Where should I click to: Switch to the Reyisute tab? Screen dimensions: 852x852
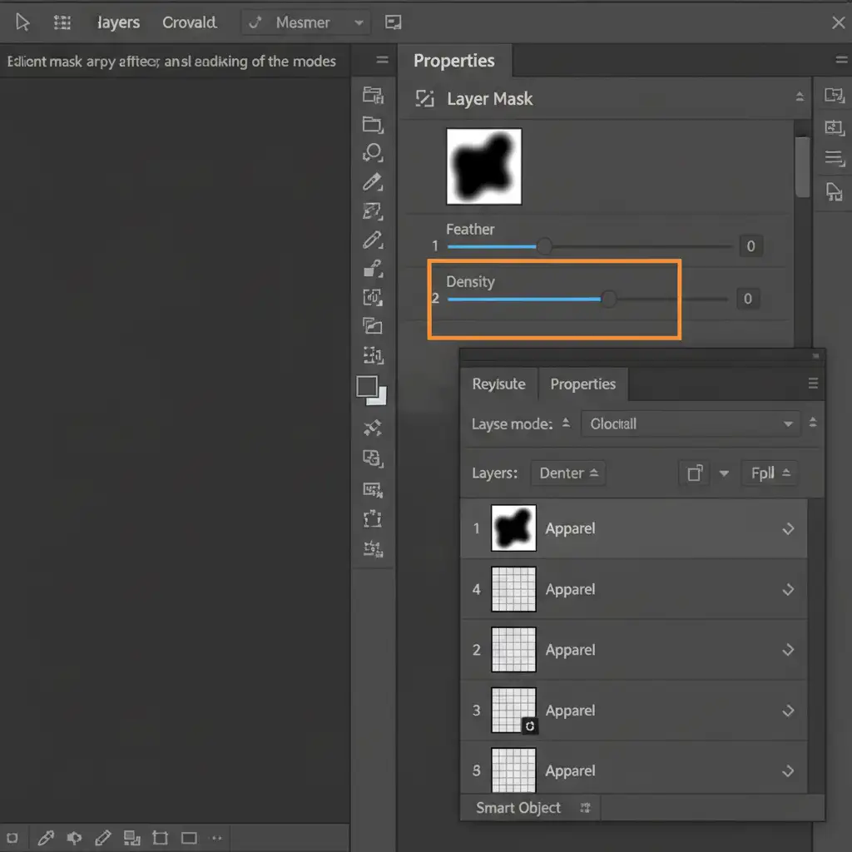tap(498, 384)
